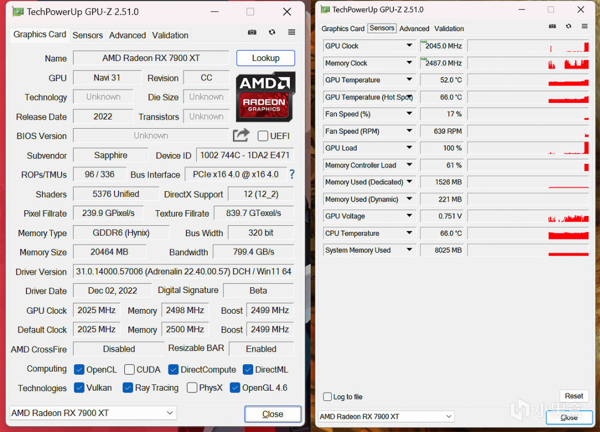600x432 pixels.
Task: Toggle the PhysX checkbox
Action: click(192, 388)
